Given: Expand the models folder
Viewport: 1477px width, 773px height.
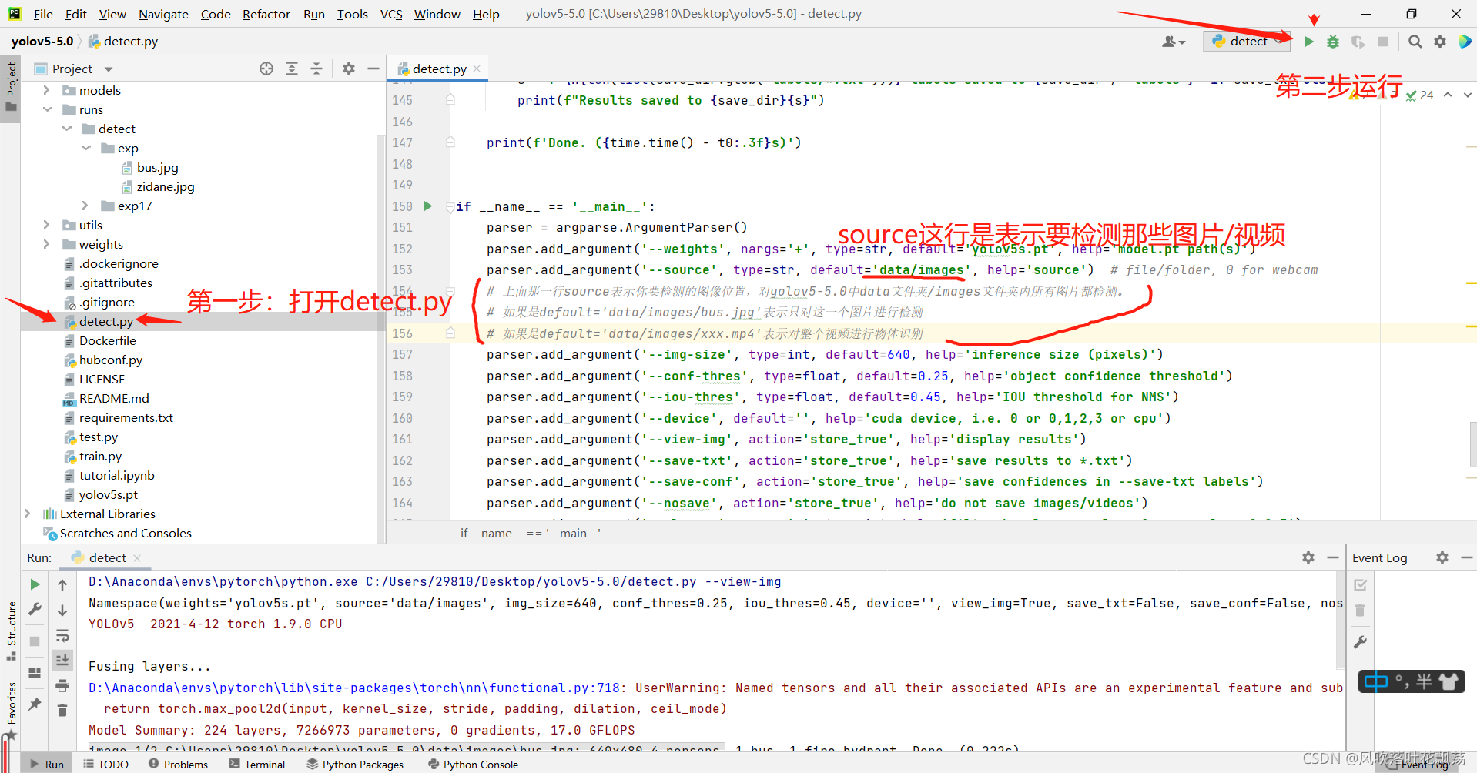Looking at the screenshot, I should point(46,90).
